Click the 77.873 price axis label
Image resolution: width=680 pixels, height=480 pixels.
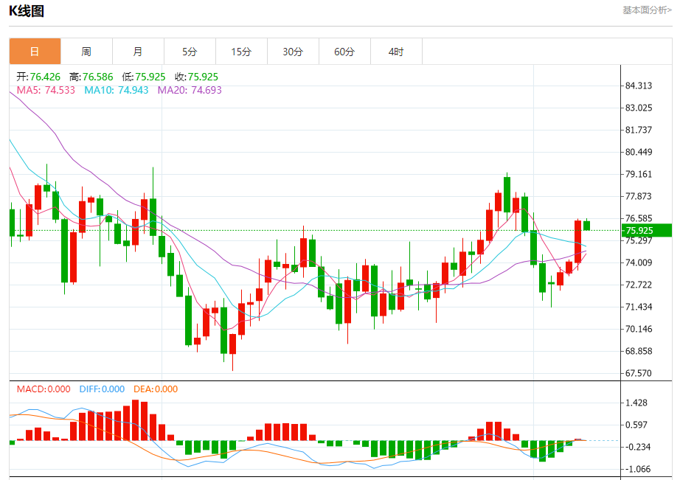click(639, 196)
